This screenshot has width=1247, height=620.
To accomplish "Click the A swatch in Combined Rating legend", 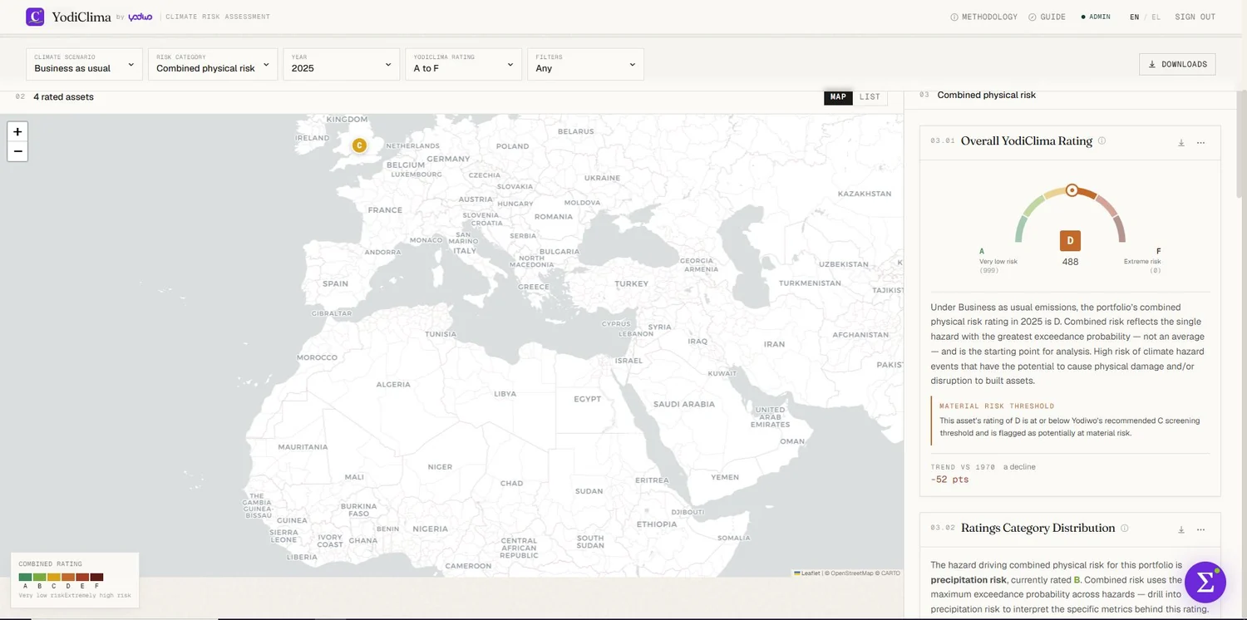I will [x=26, y=577].
